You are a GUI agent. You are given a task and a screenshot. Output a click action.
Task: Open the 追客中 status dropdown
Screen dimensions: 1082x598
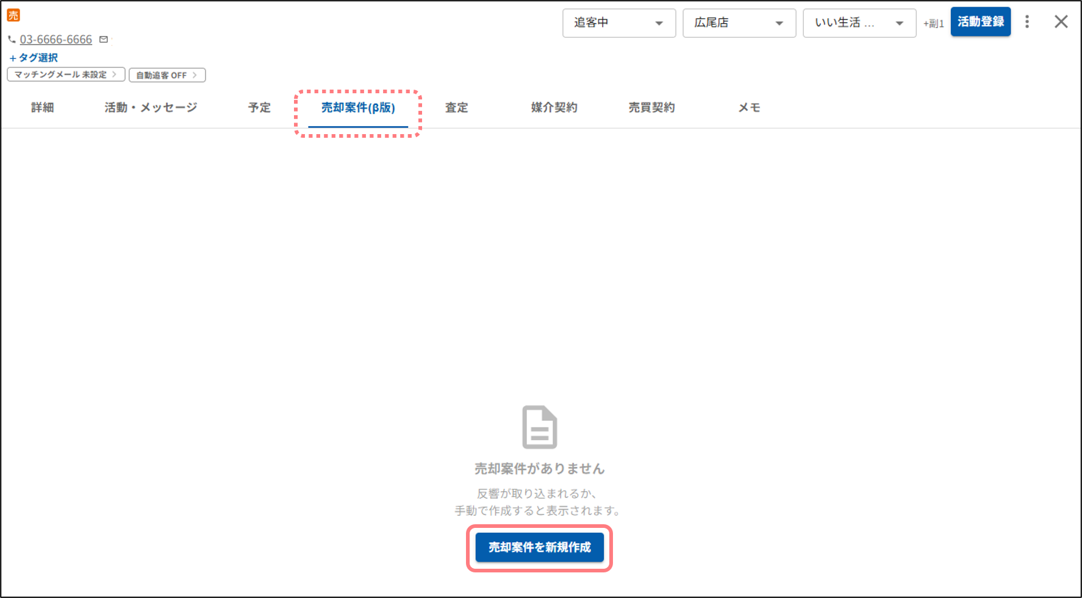tap(619, 23)
